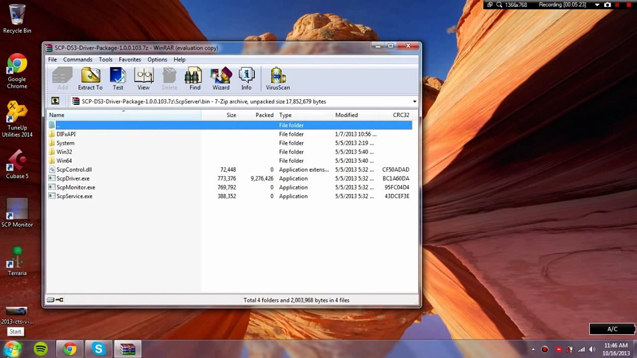
Task: Click the status bar drive icon
Action: tap(50, 300)
